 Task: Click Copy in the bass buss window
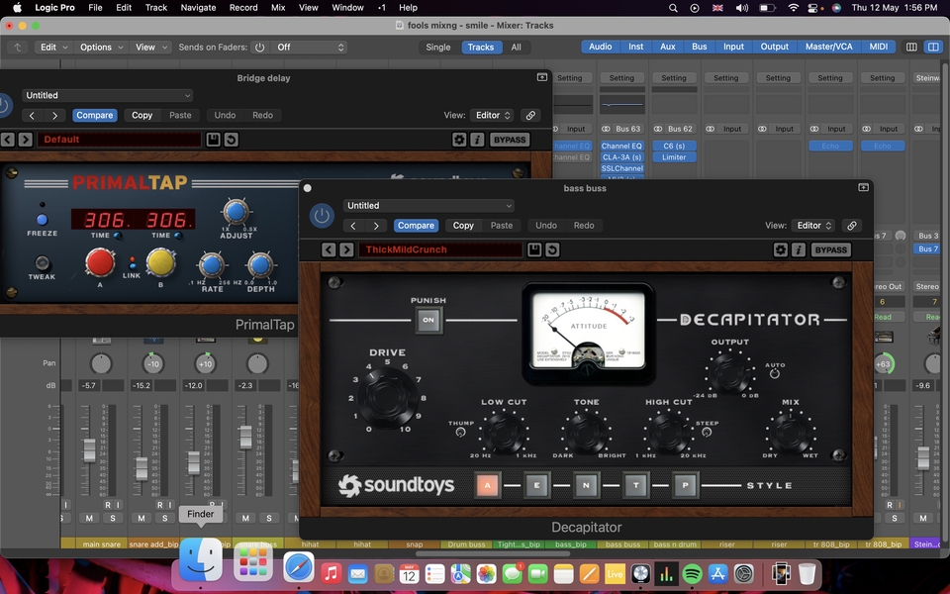click(x=463, y=226)
